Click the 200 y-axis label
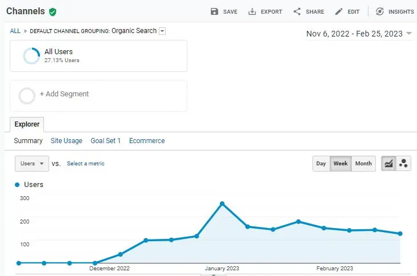417x276 pixels. pos(25,221)
